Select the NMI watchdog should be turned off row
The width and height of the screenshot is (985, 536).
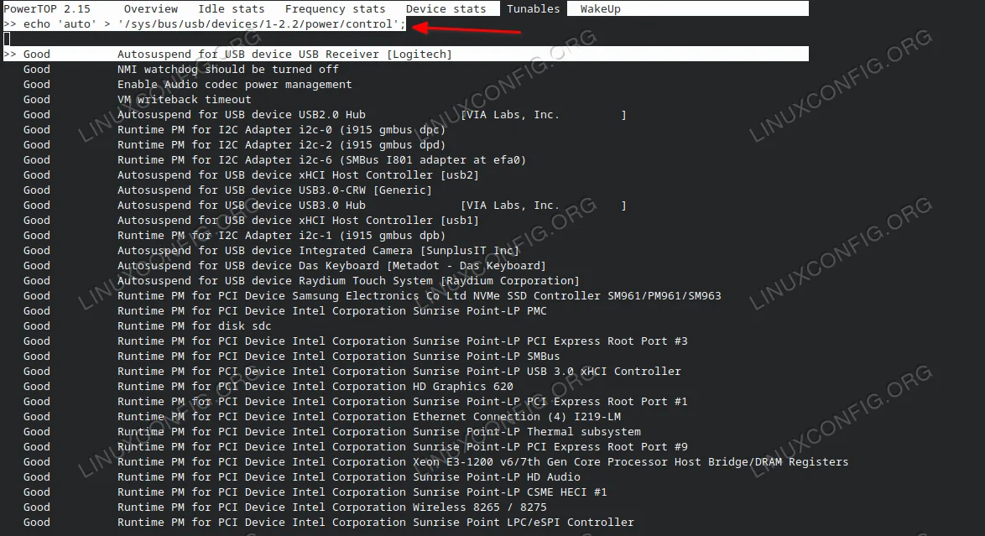[181, 69]
